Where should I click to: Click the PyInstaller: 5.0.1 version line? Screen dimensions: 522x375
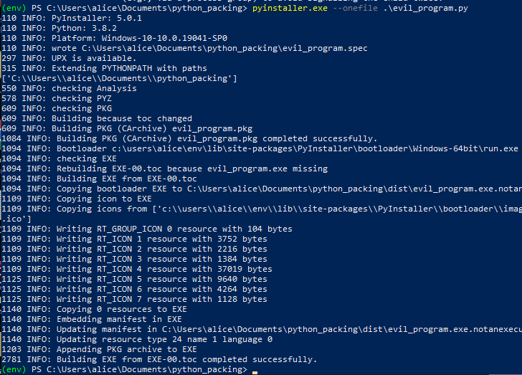coord(72,18)
